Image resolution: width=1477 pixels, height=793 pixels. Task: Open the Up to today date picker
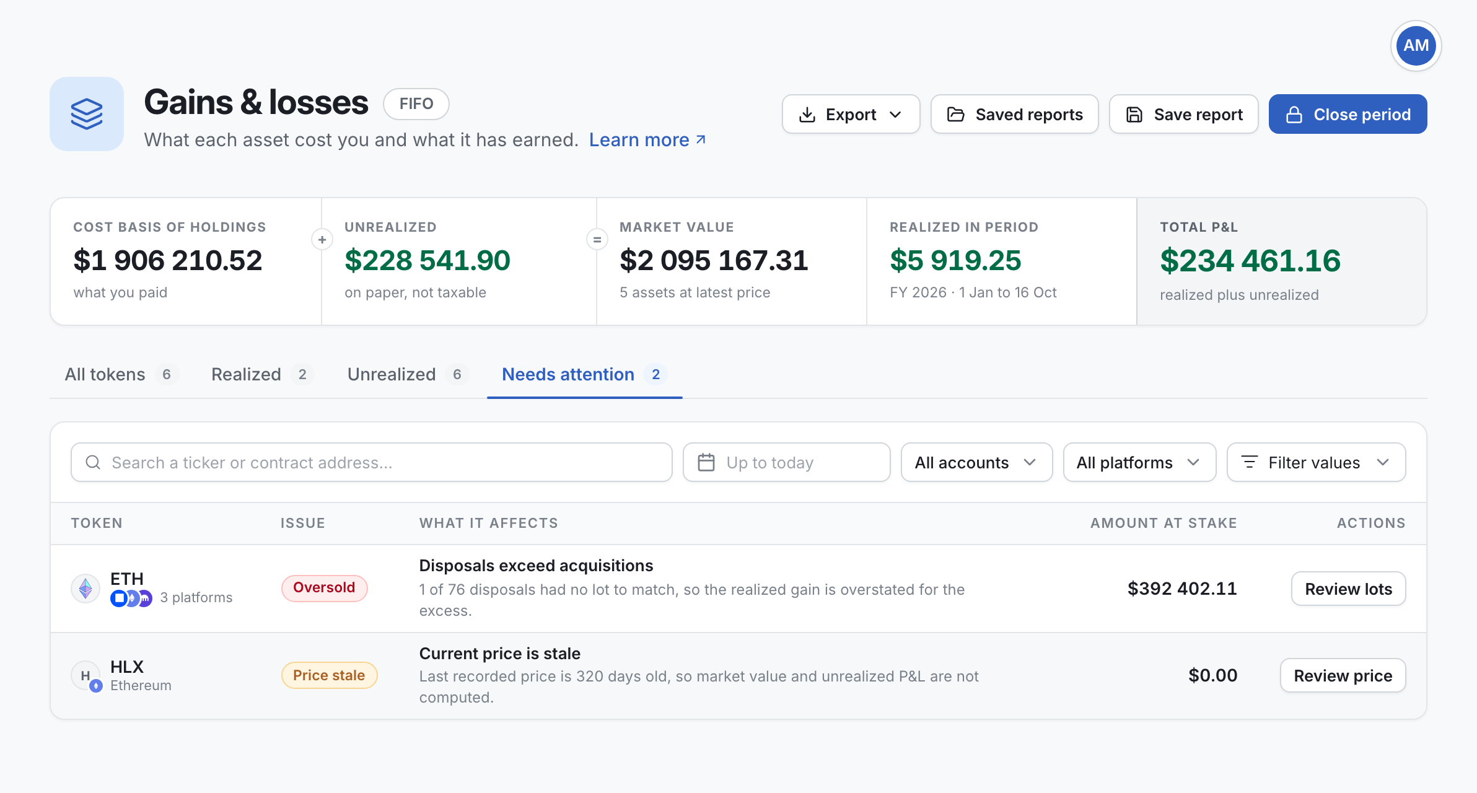pos(786,462)
